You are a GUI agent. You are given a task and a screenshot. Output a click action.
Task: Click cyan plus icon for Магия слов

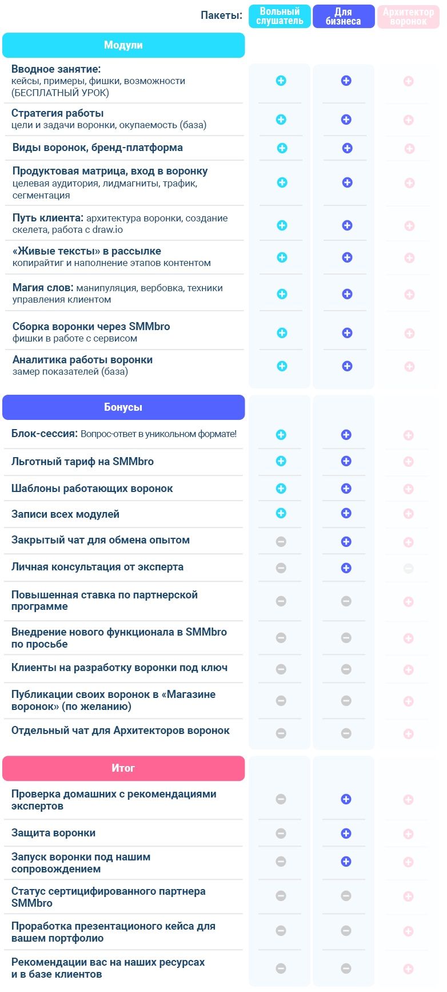click(x=282, y=294)
